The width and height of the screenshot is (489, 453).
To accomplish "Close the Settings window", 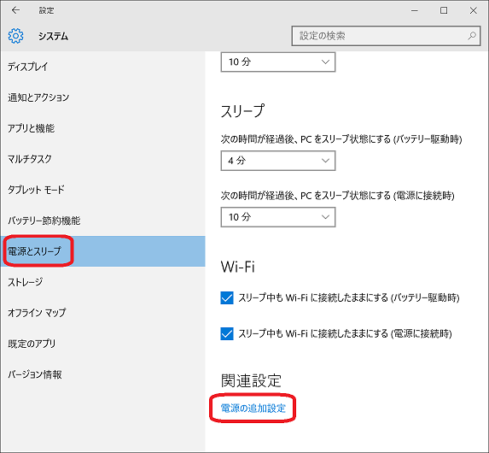I will click(473, 10).
